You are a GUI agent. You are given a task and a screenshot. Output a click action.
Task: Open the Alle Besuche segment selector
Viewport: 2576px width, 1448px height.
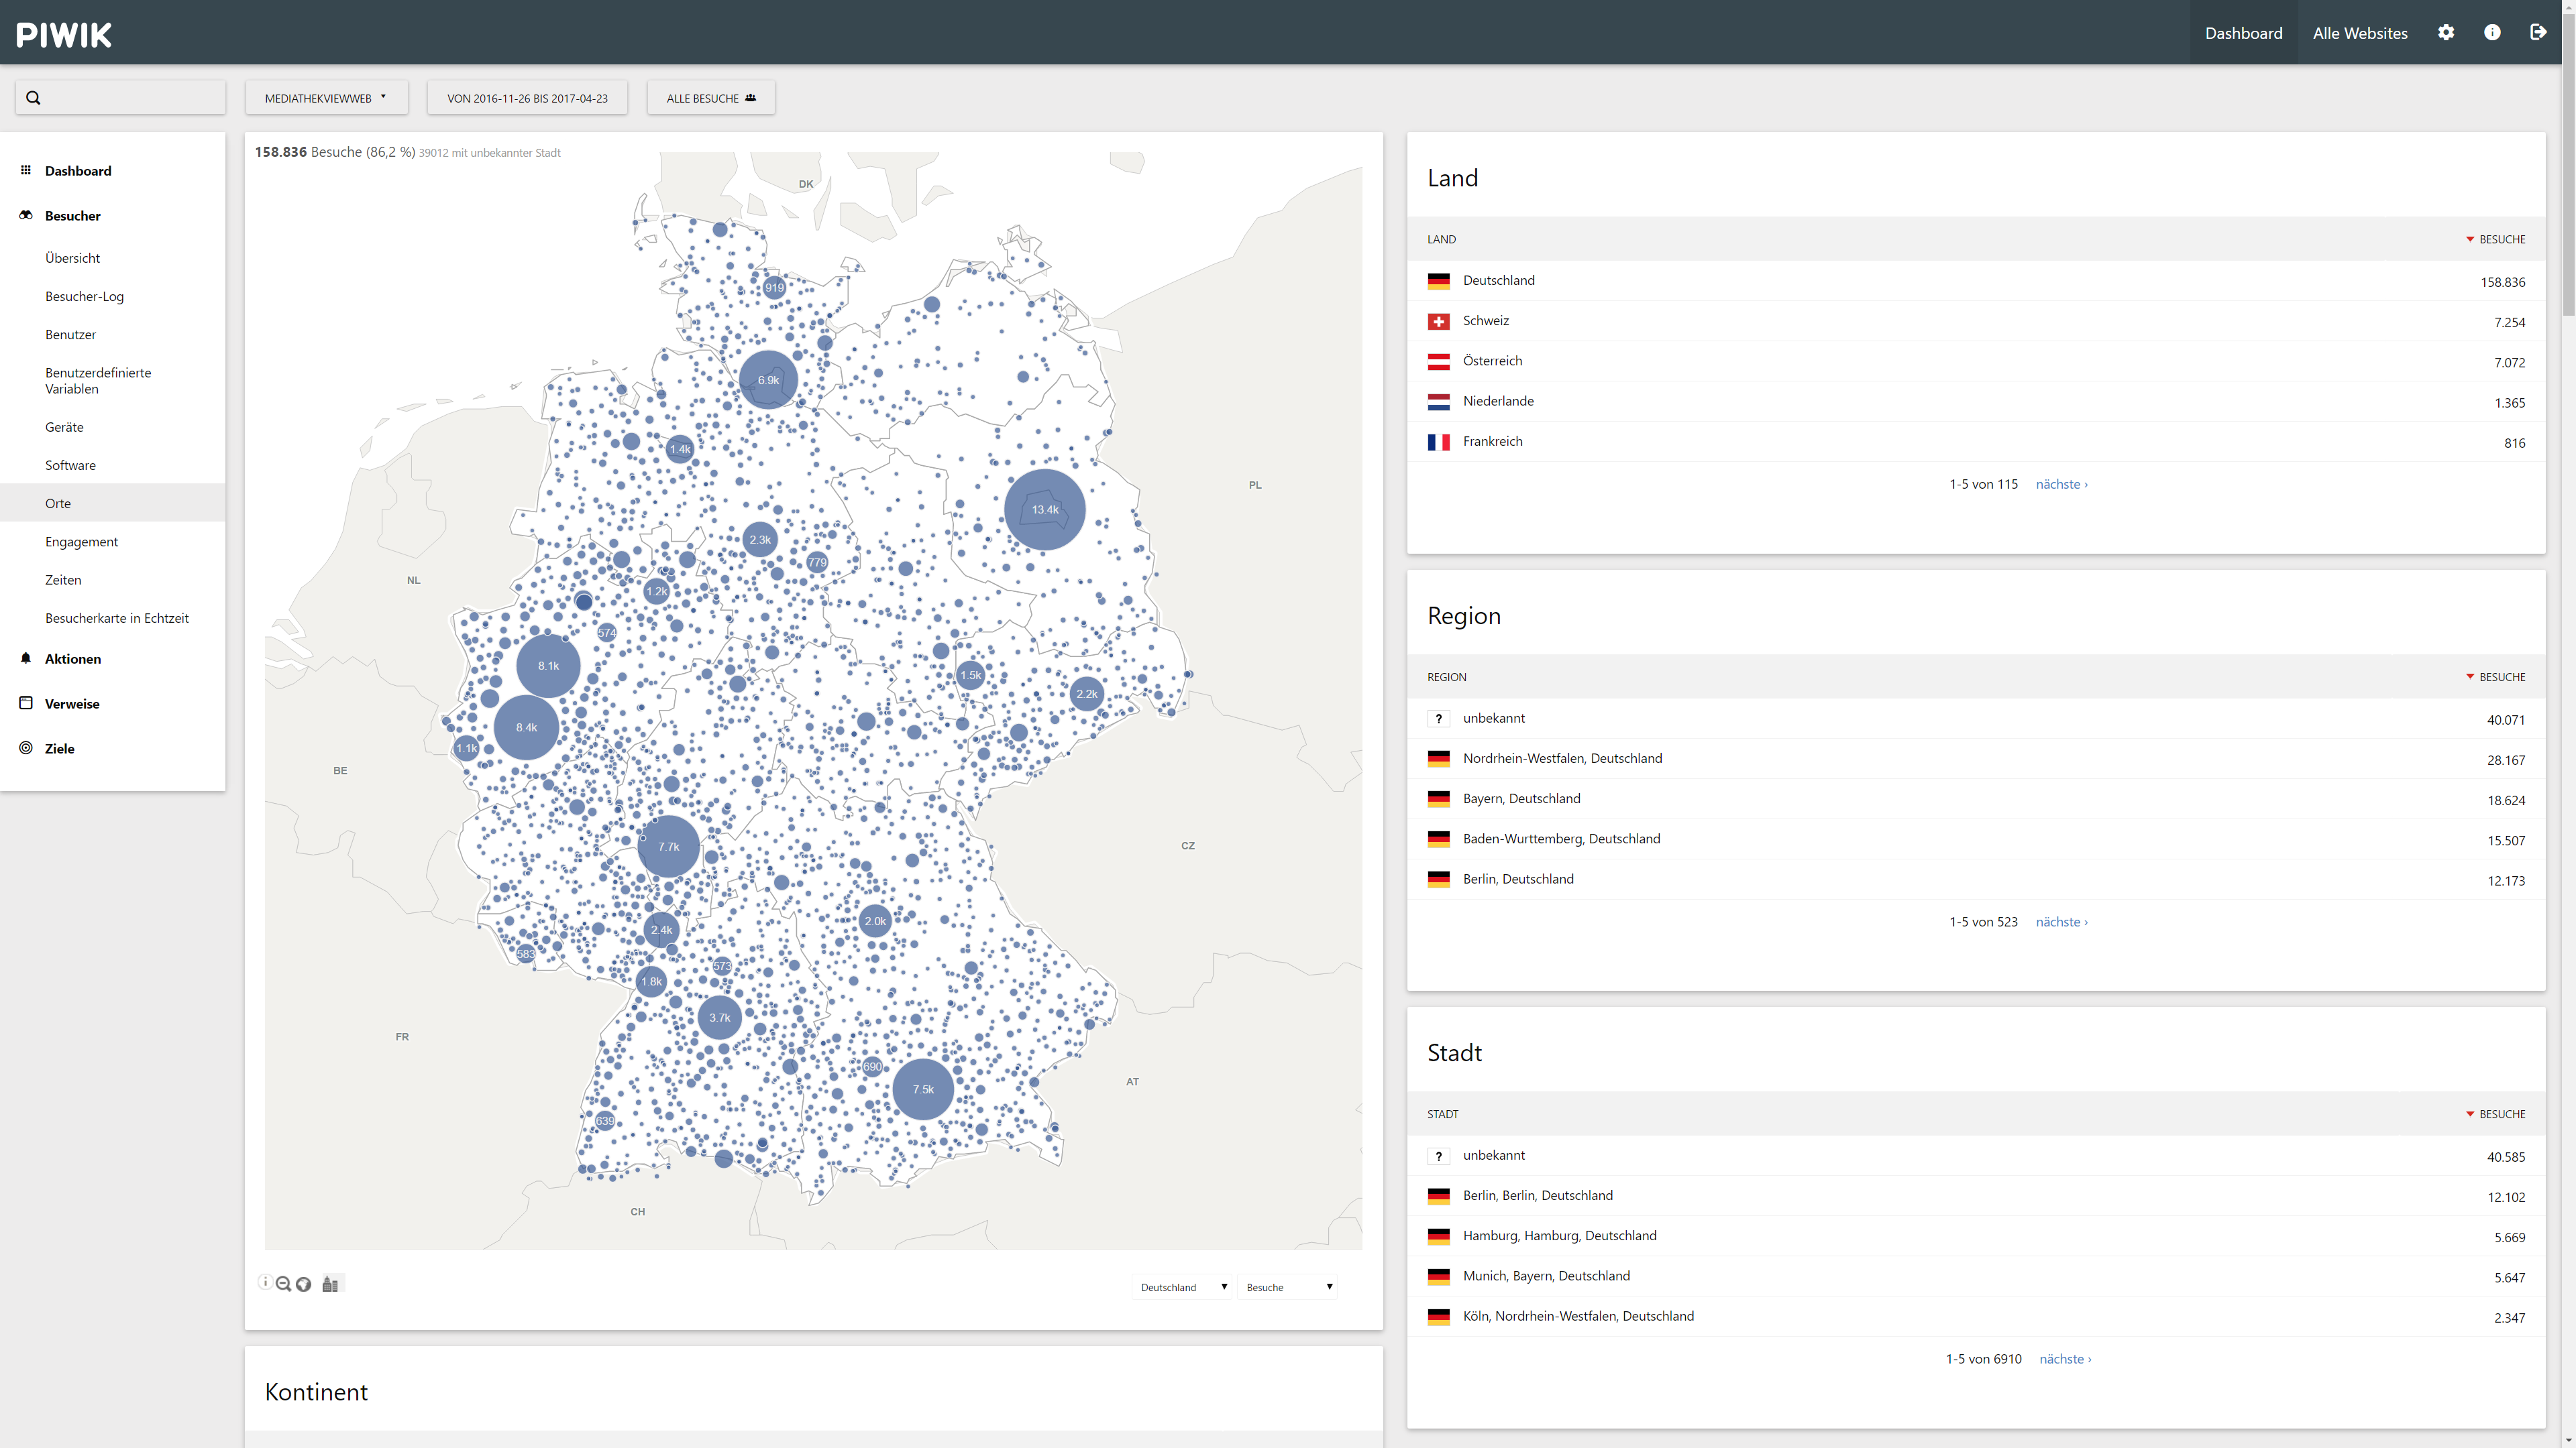(x=710, y=98)
